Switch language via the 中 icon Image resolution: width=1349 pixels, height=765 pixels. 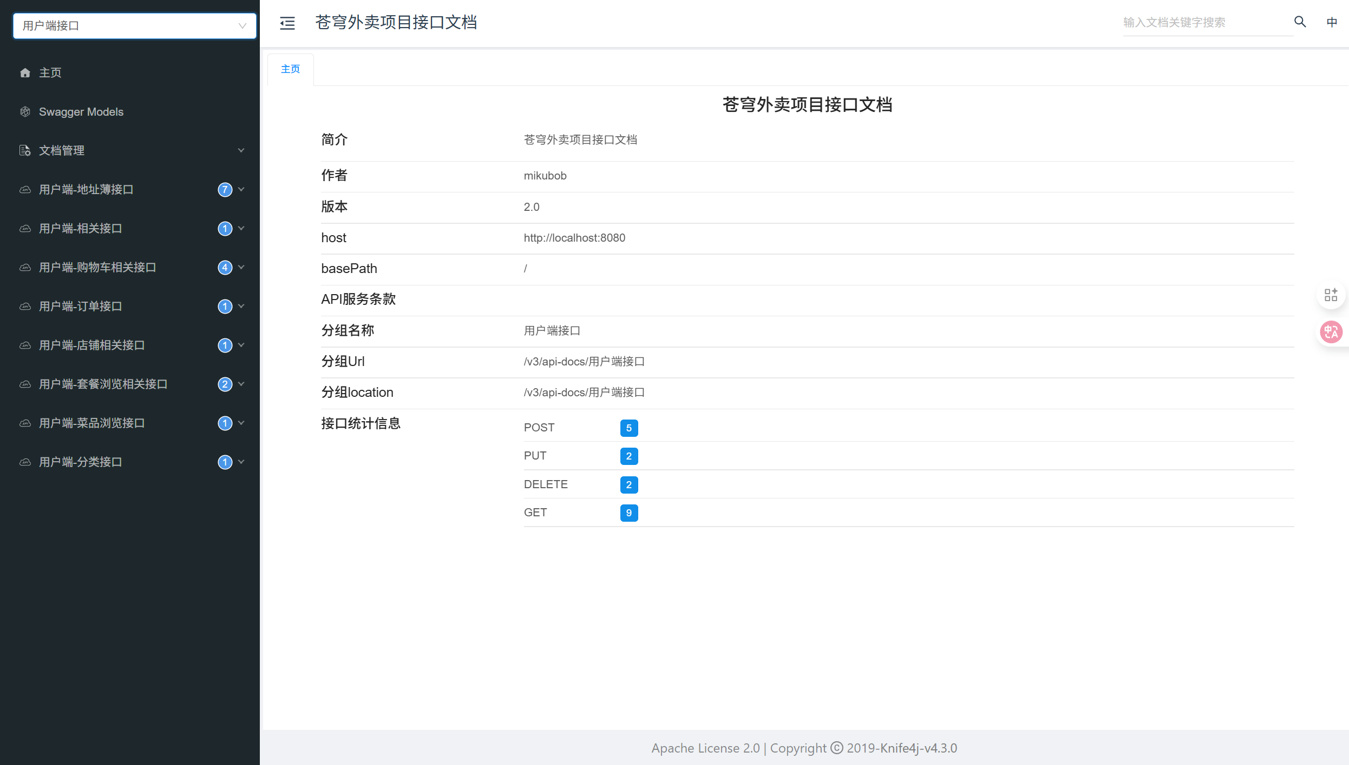tap(1332, 22)
